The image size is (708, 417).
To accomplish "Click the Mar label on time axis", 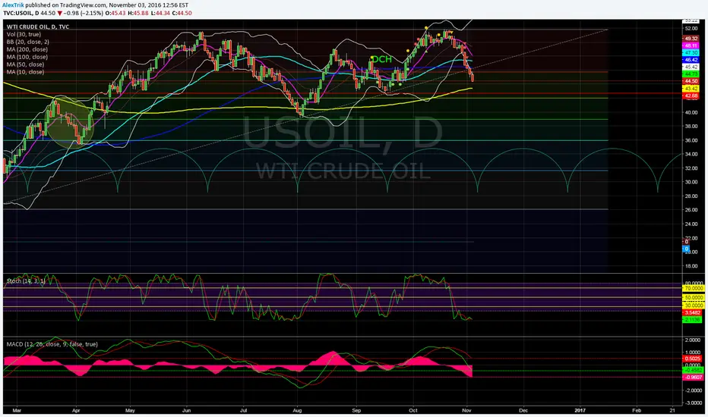I will point(17,410).
